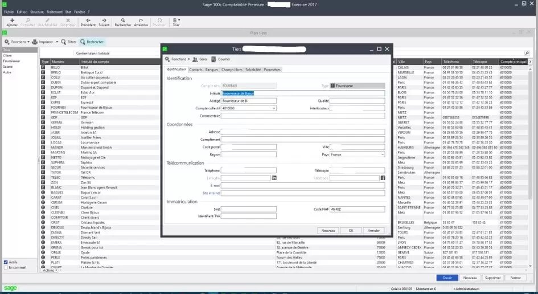Switch to the Banques tab
Viewport: 538px width, 294px height.
point(212,70)
